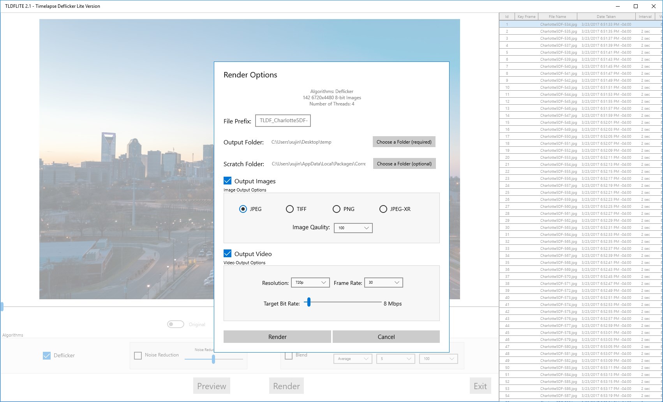Sort by the Key Frame column header
Viewport: 663px width, 402px height.
[526, 16]
